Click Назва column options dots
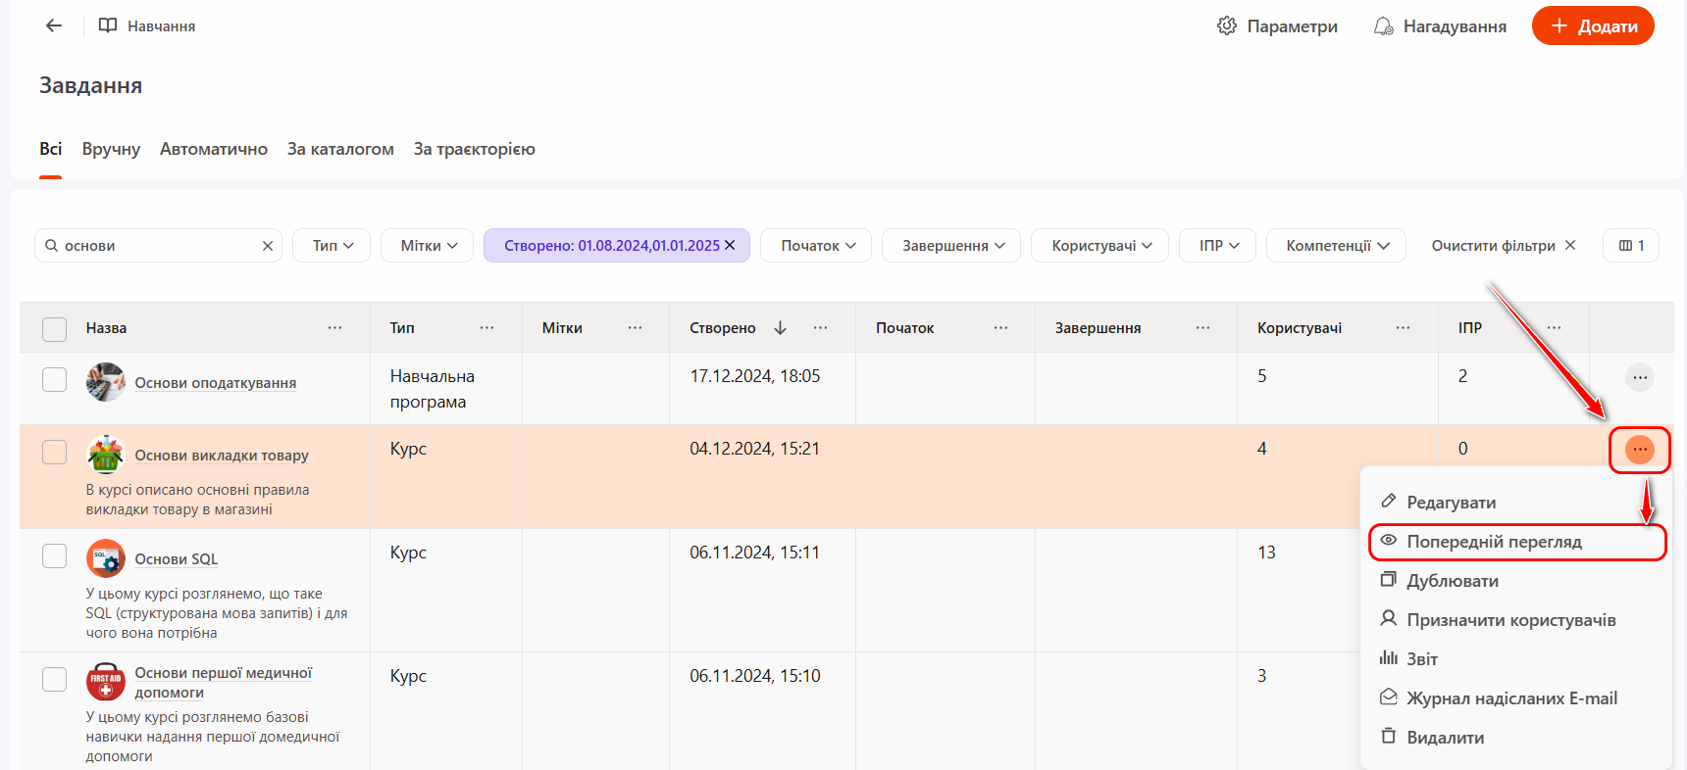The height and width of the screenshot is (770, 1687). [x=334, y=328]
